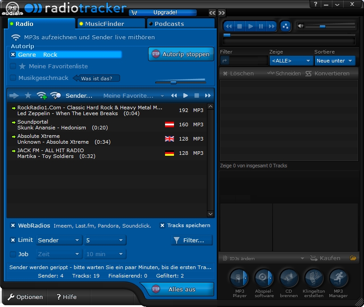
Task: Click the RockRadio1.Com Led Zeppelin track entry
Action: tap(89, 111)
